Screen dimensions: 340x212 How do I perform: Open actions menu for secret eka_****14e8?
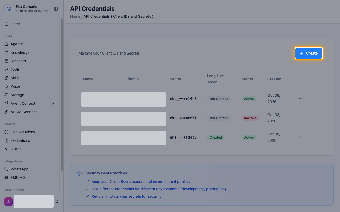pos(301,98)
